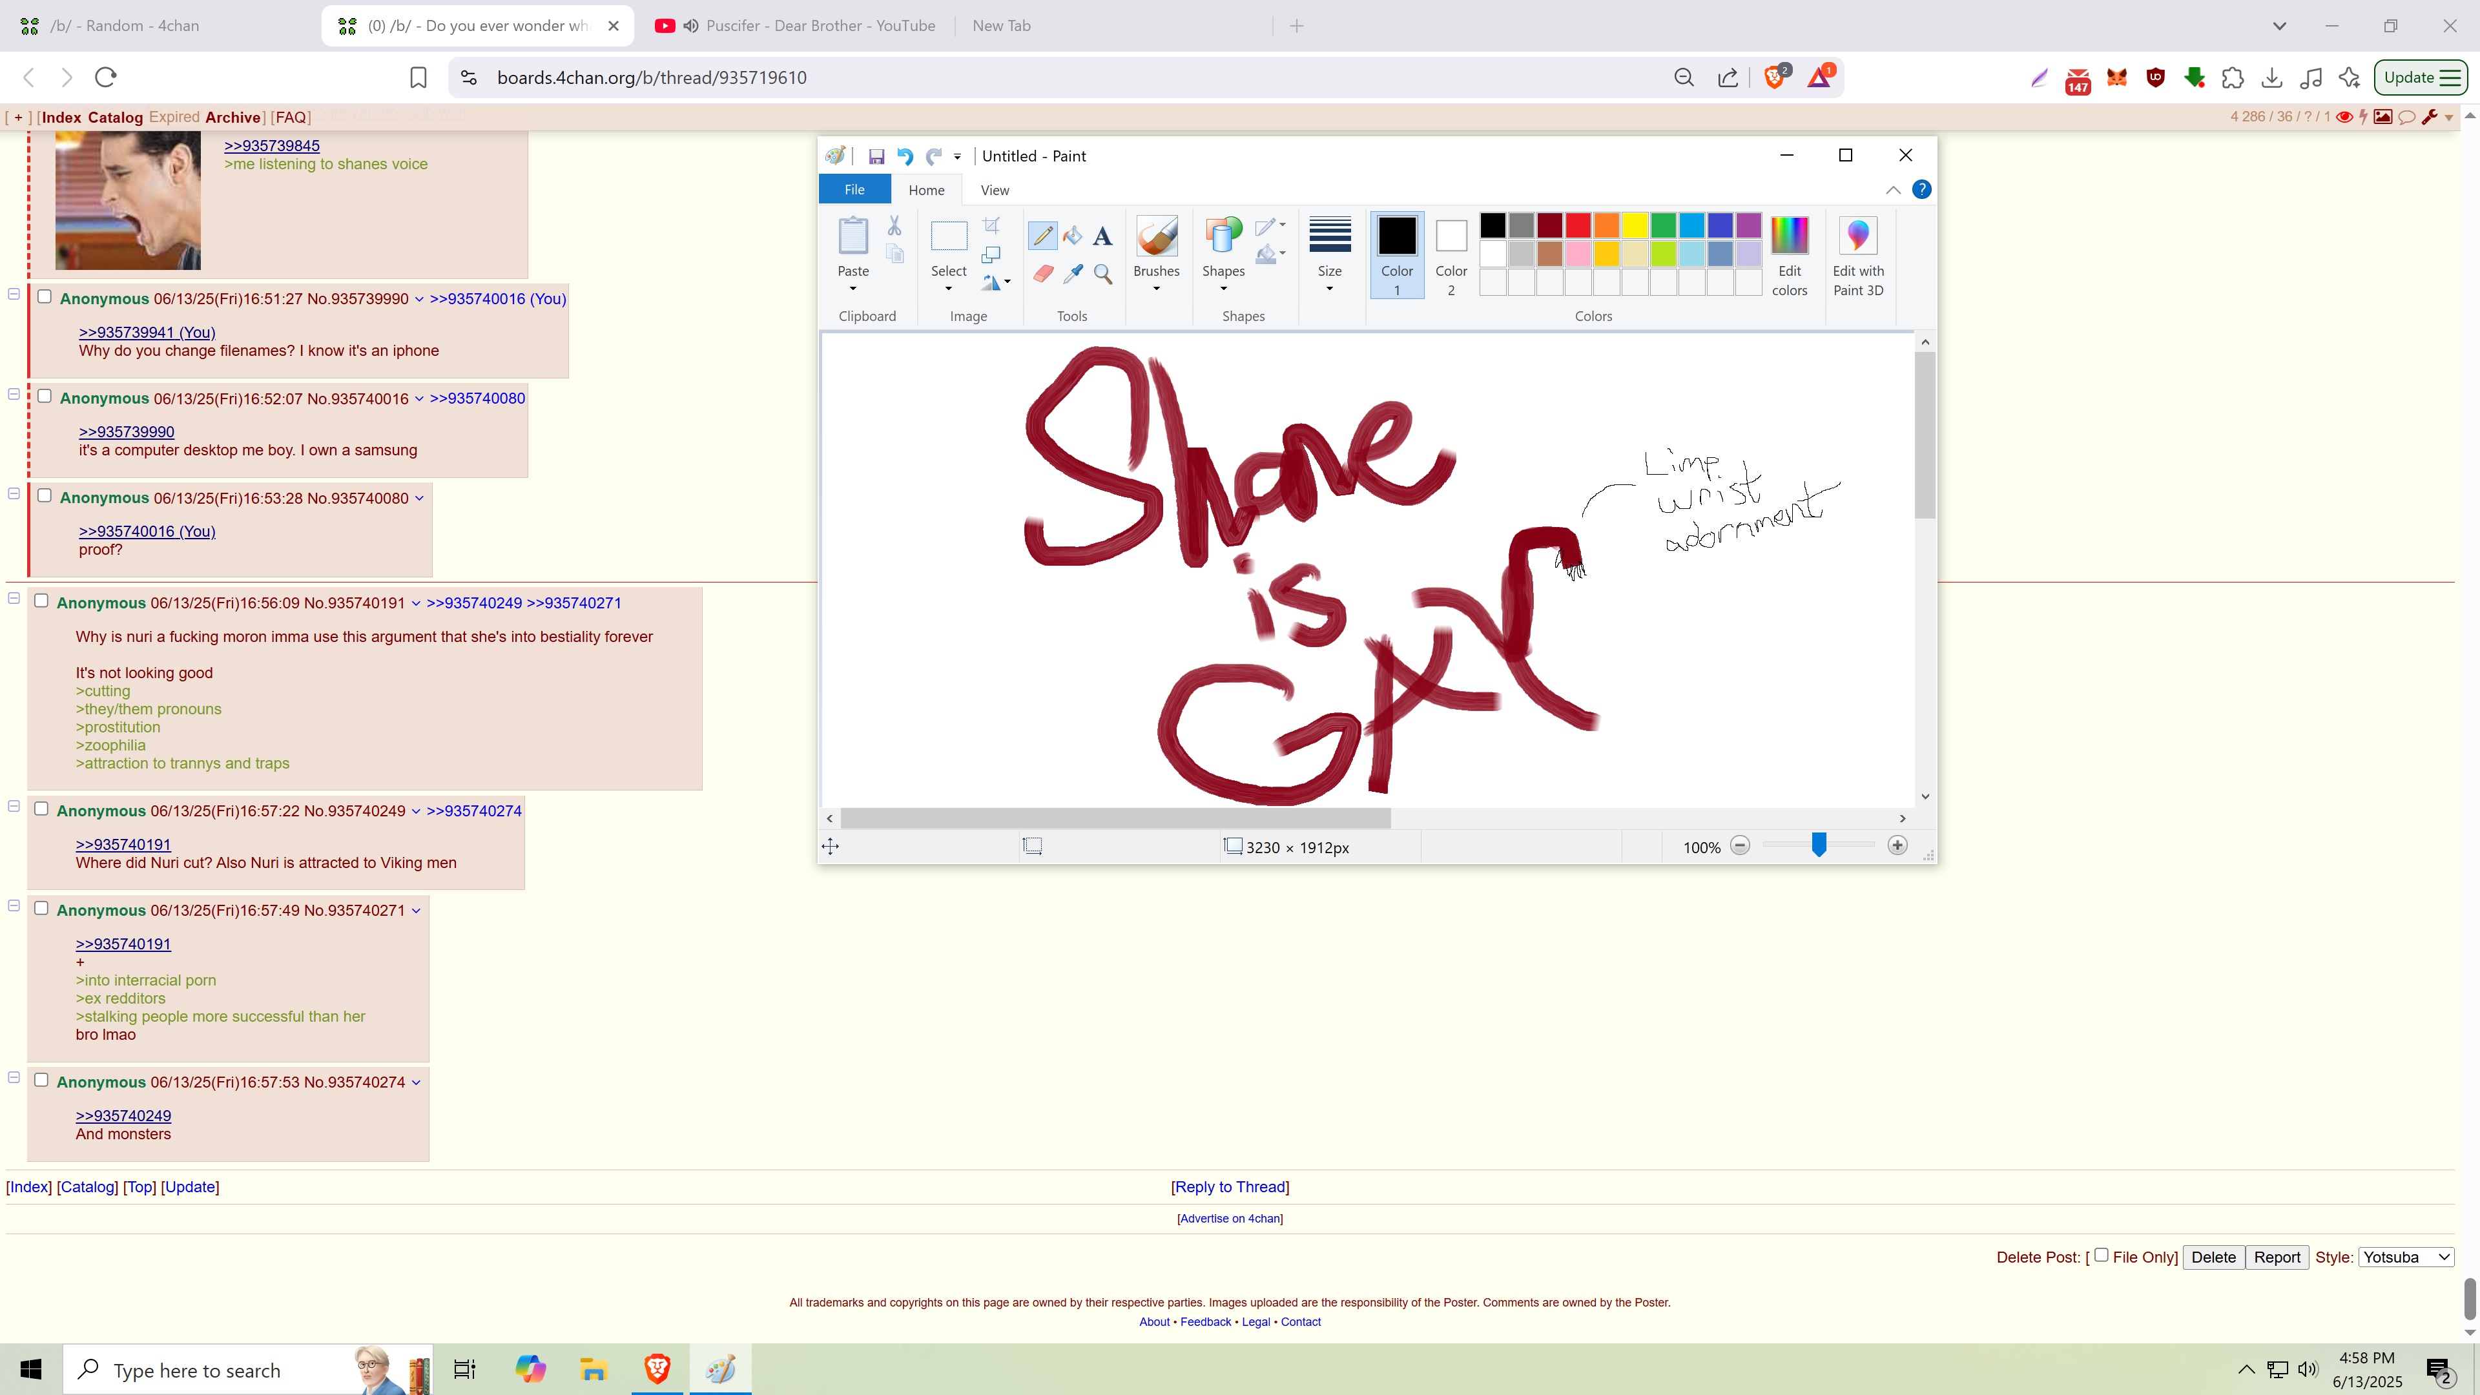Expand the Select dropdown arrow in Paint
Screen dimensions: 2480x1395
[x=948, y=288]
